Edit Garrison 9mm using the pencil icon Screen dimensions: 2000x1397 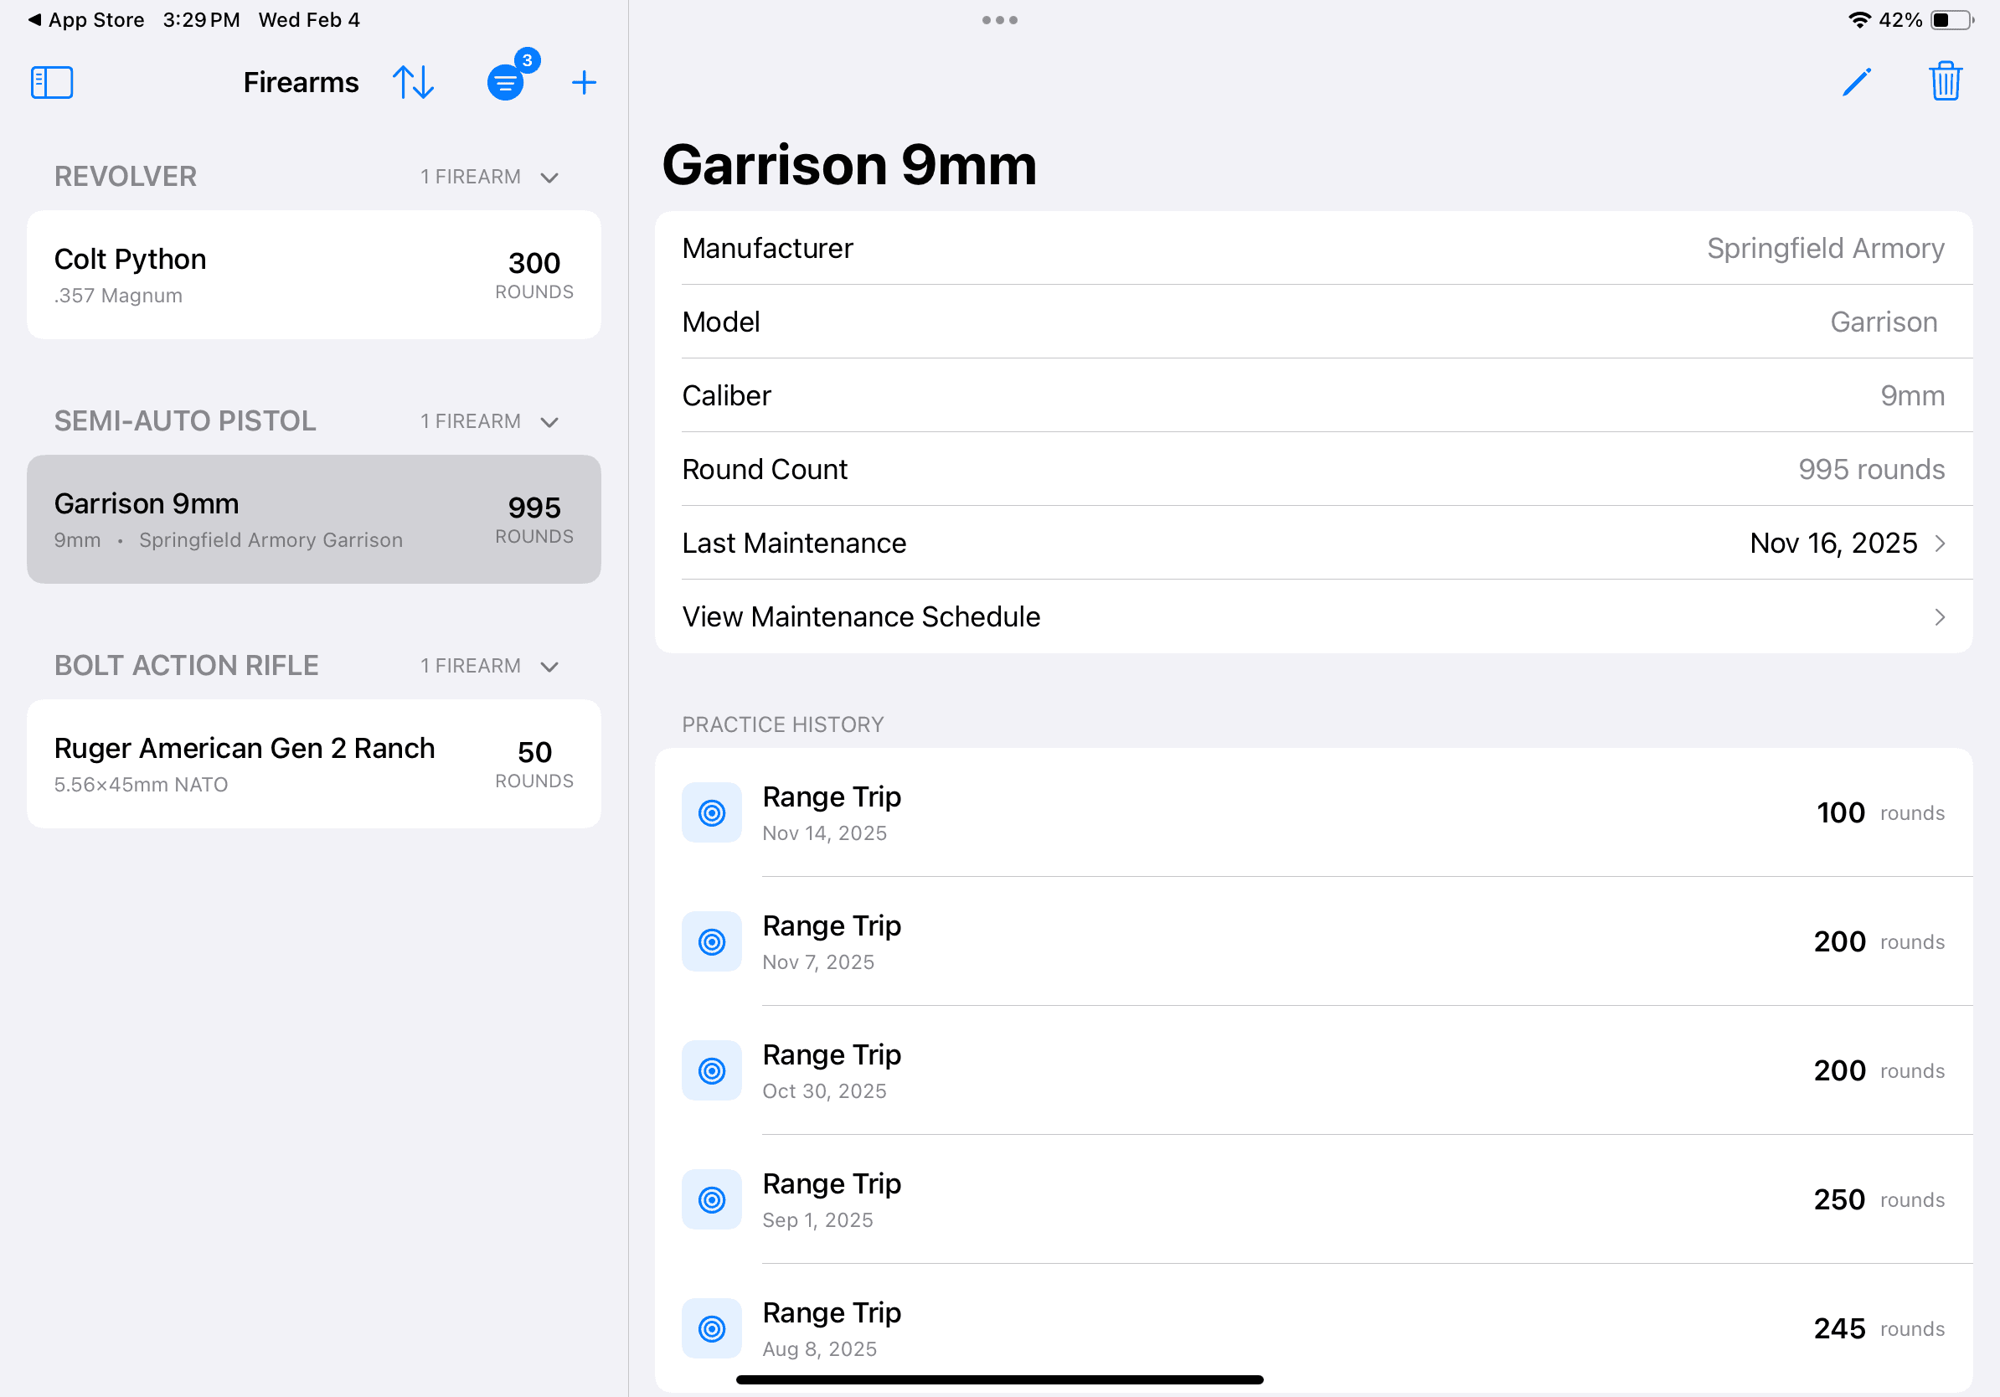tap(1857, 81)
